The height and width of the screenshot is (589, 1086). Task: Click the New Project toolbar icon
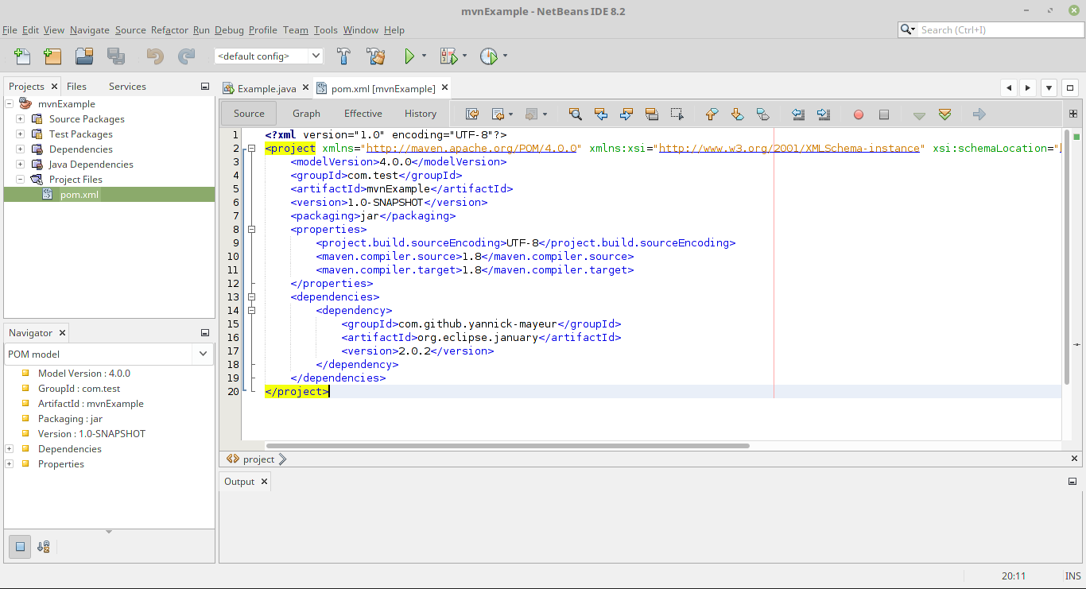click(52, 56)
